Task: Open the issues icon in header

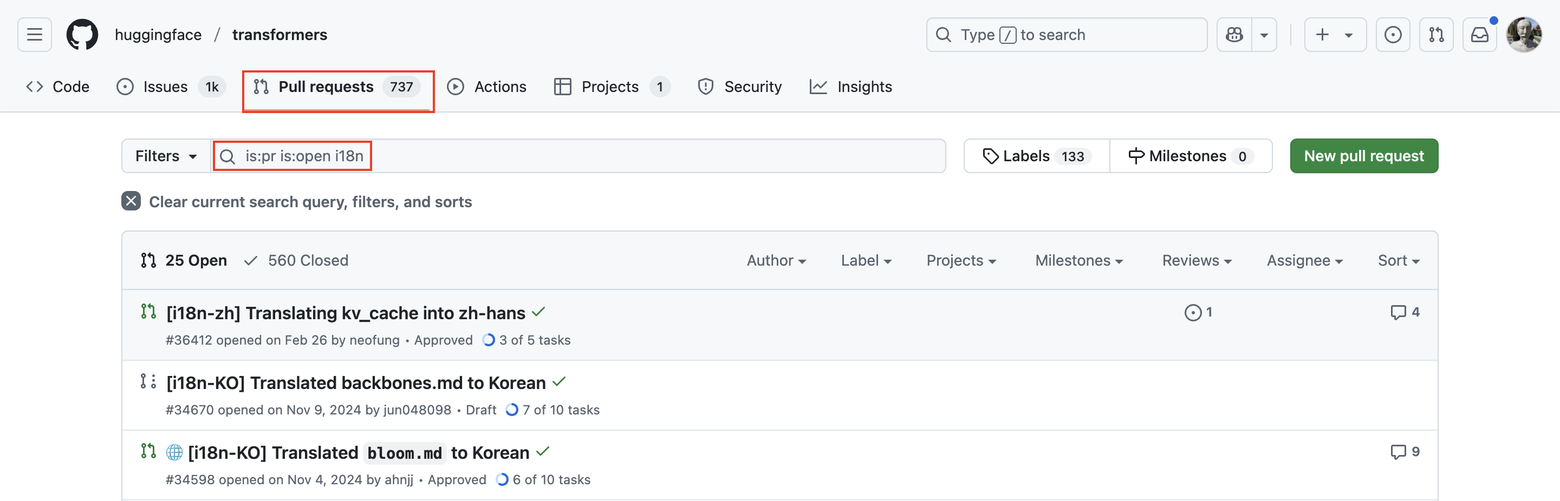Action: (x=1392, y=35)
